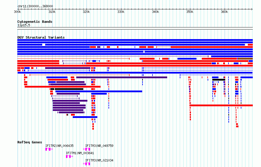The height and width of the screenshot is (167, 261).
Task: Click the IFITM1|NM_003641 gene label
Action: click(80, 153)
